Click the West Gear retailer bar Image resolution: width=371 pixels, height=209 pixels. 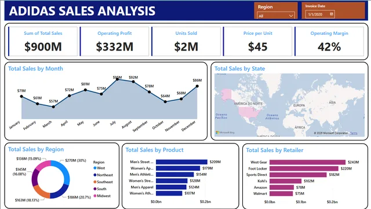click(307, 162)
